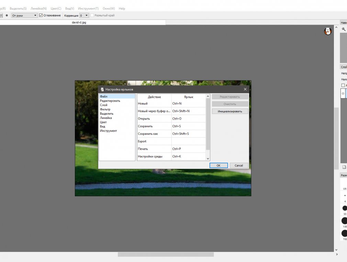347x262 pixels.
Task: Open the Коррекция value dropdown
Action: point(84,15)
